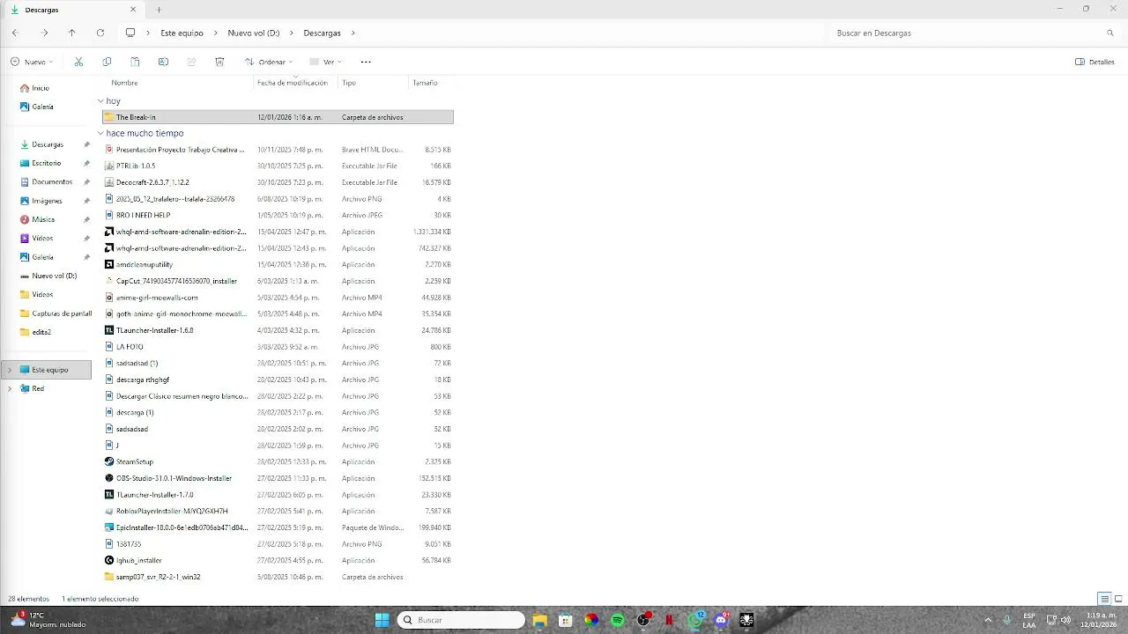This screenshot has width=1128, height=634.
Task: Collapse the 'hoy' group
Action: (100, 101)
